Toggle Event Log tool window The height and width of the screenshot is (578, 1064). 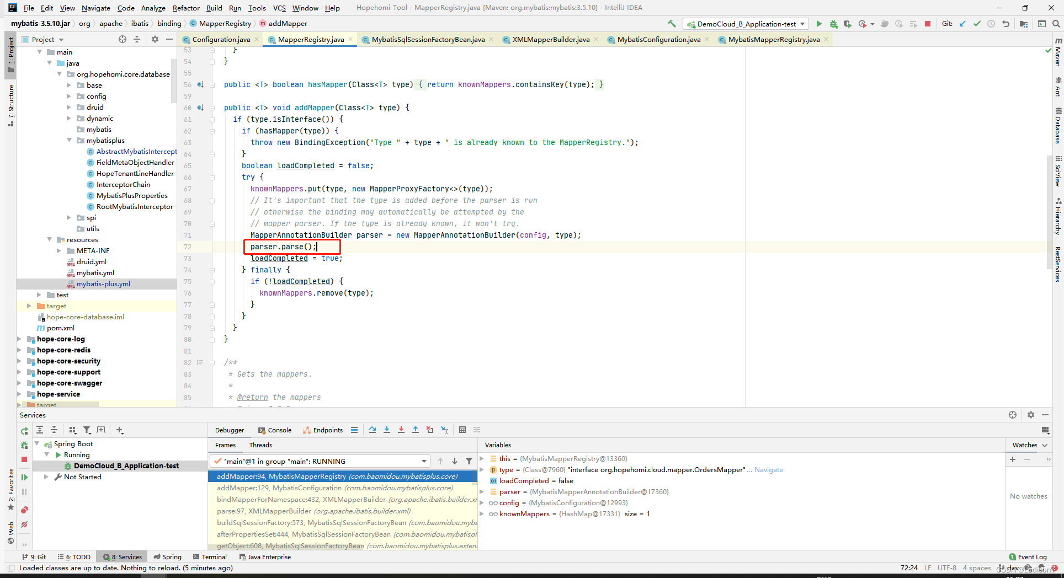click(1028, 557)
